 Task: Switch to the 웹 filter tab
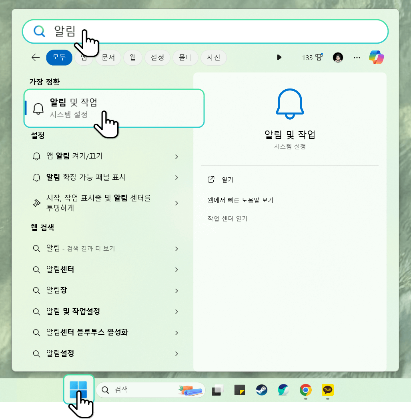point(133,57)
